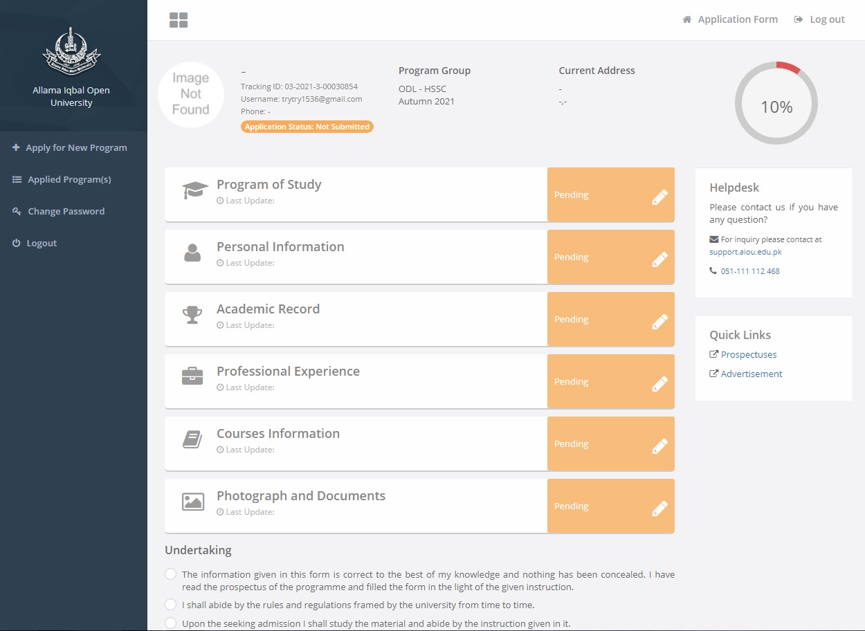Click the Helpdesk heading
Screen dimensions: 865x631
(x=734, y=188)
